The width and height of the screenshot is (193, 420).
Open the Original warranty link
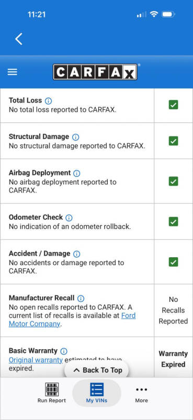pos(36,360)
